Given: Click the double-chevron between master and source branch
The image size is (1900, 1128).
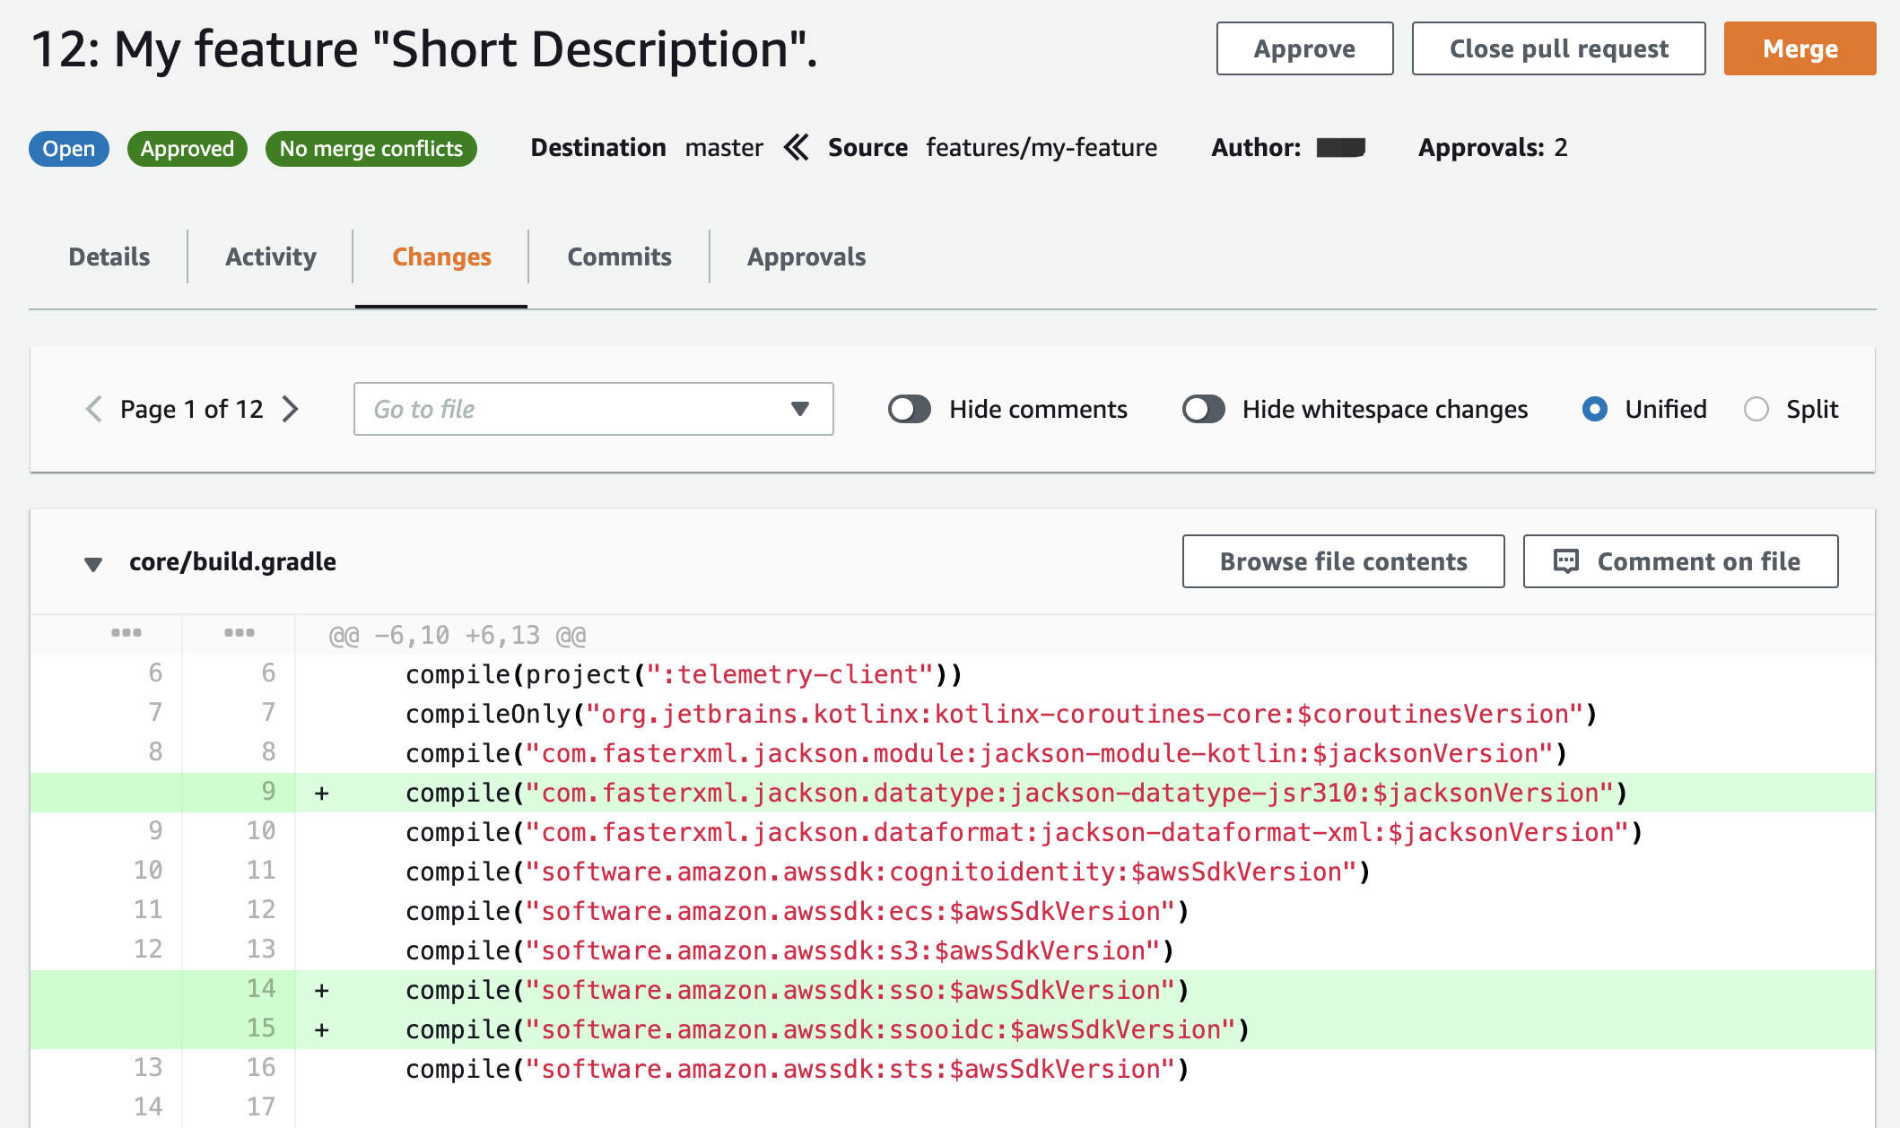Looking at the screenshot, I should (x=795, y=147).
